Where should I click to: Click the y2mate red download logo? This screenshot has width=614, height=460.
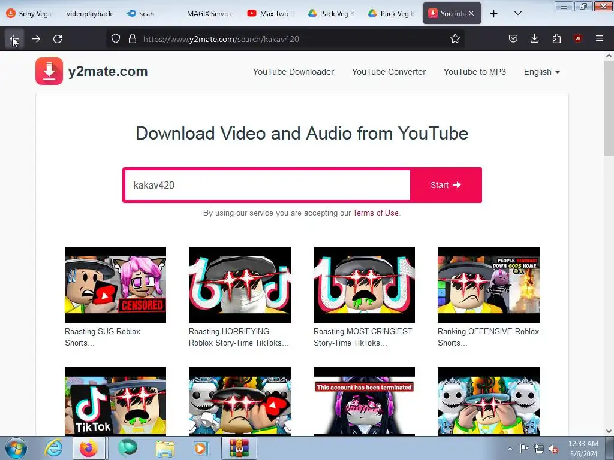49,71
